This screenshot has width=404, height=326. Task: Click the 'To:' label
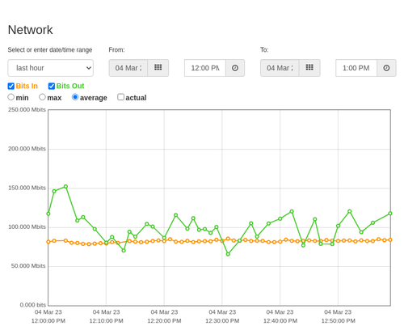[264, 50]
